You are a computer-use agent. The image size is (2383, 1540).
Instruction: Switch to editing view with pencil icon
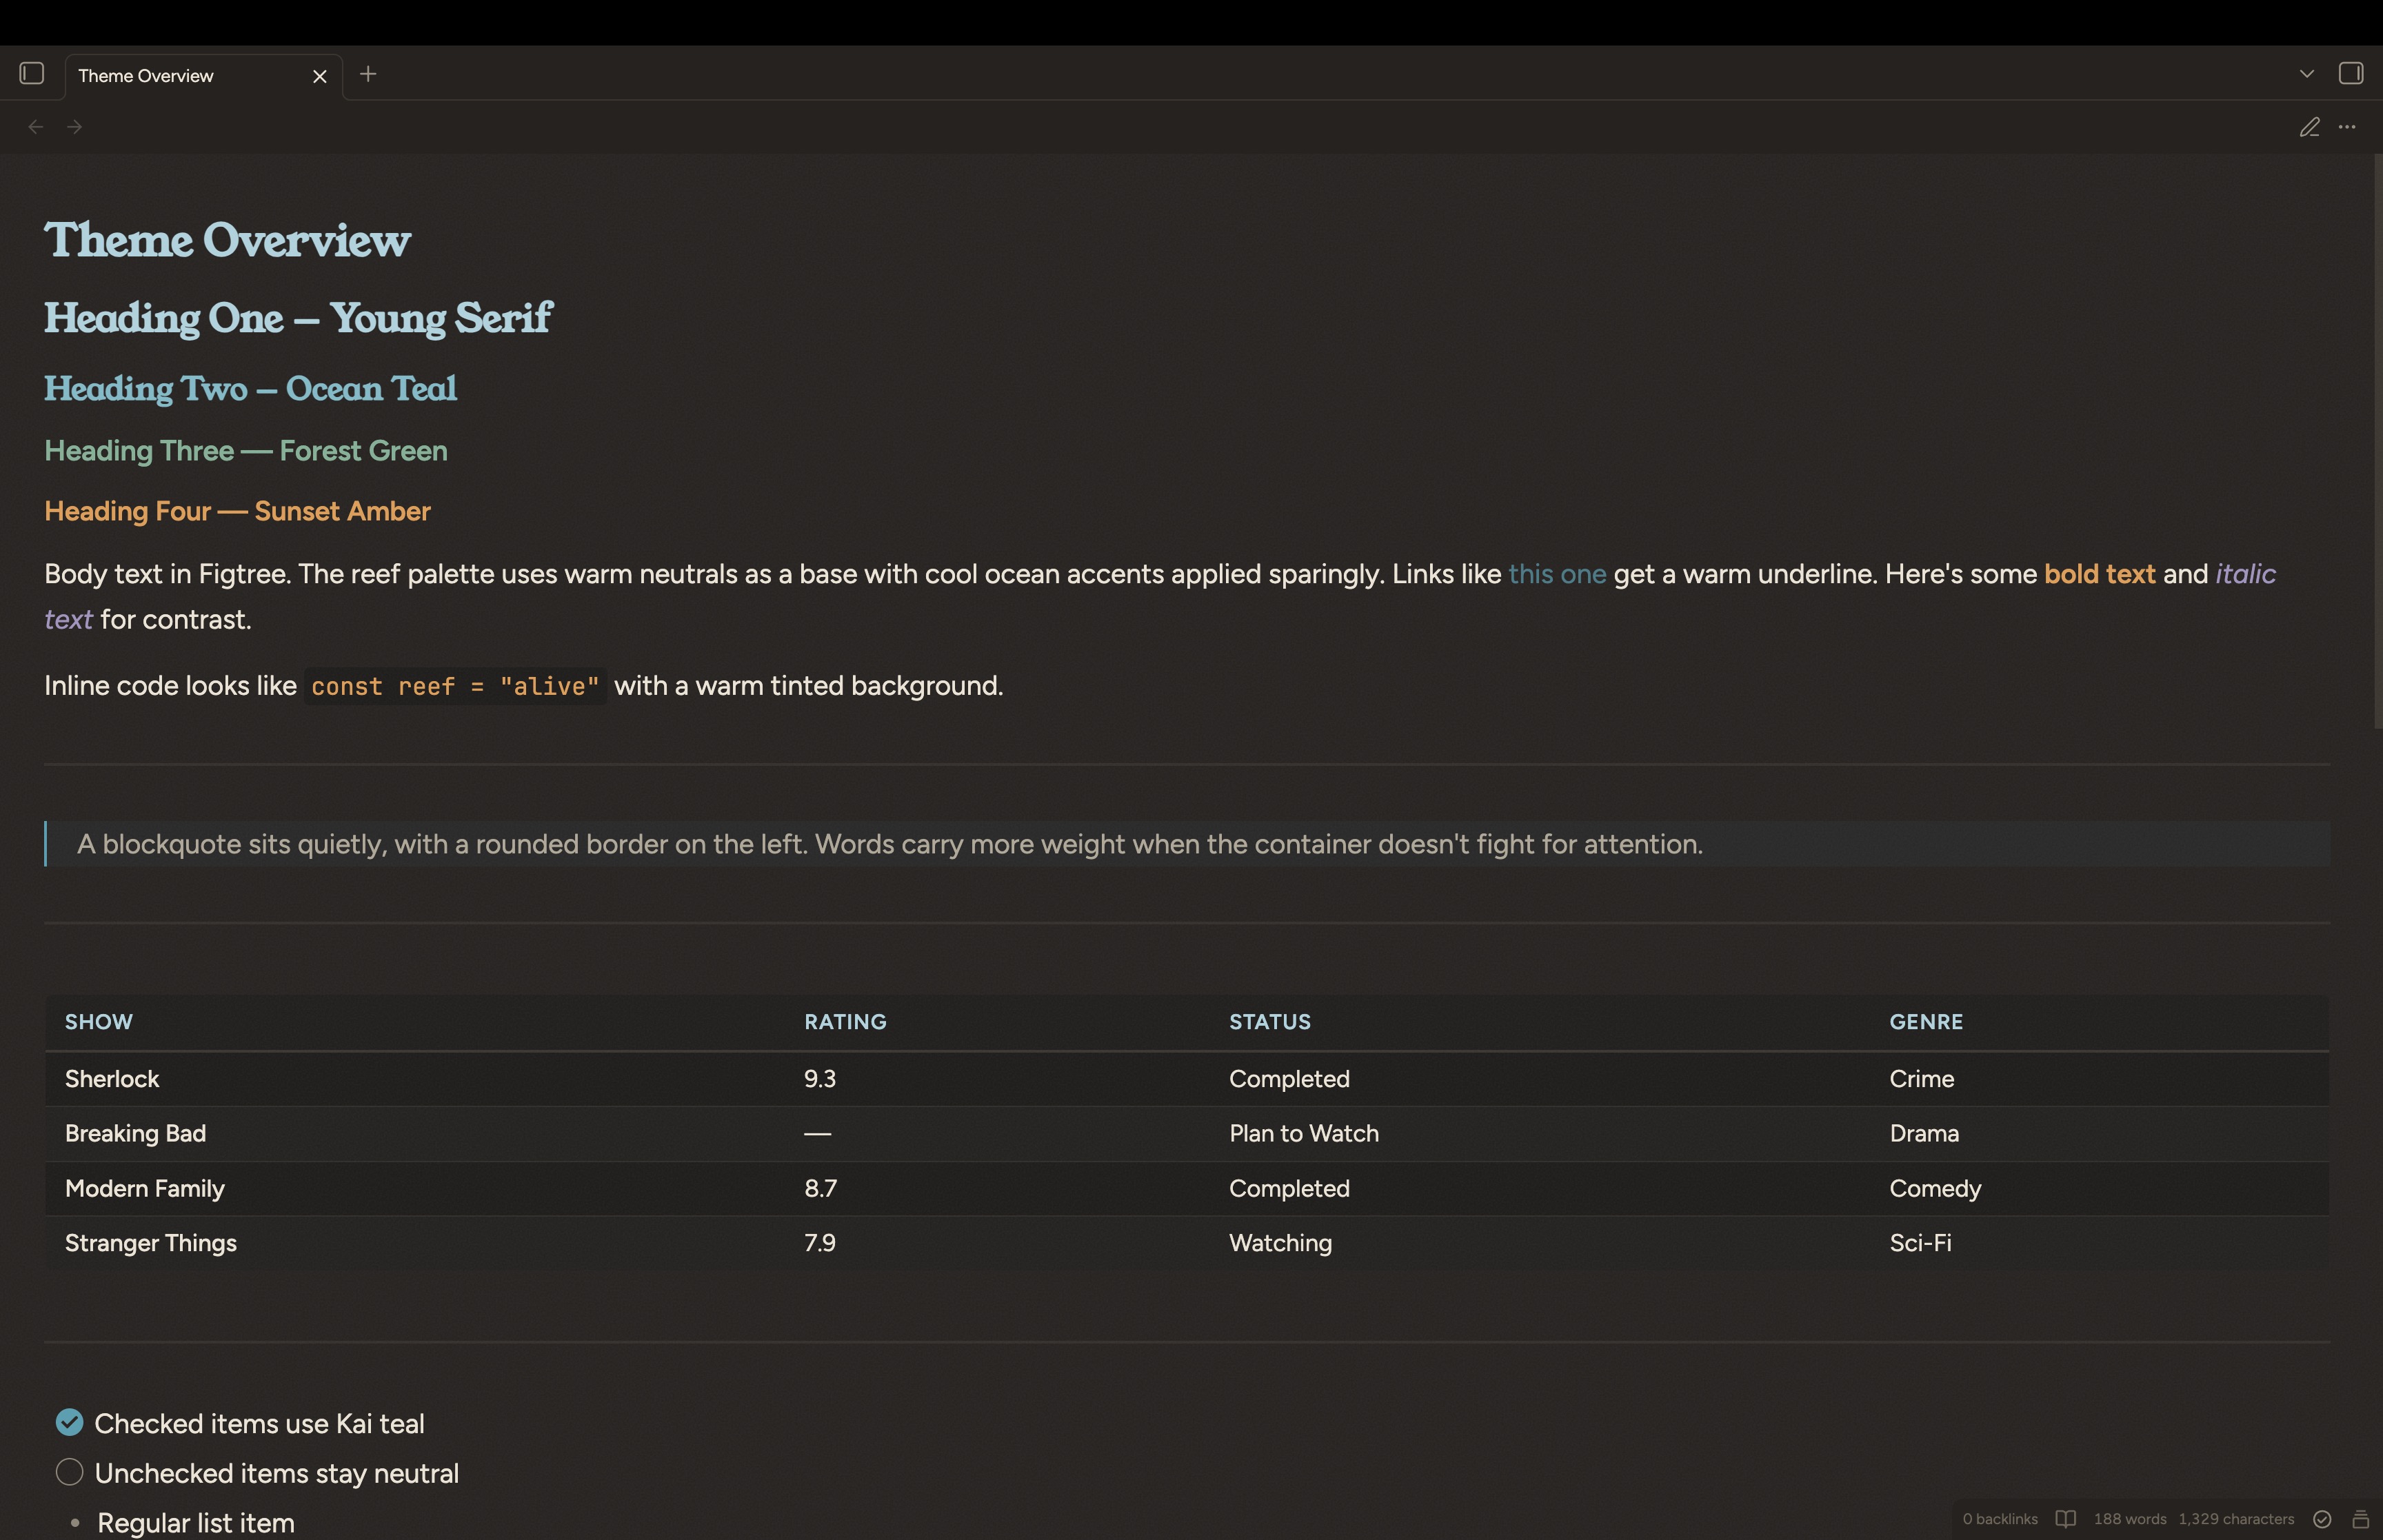[x=2310, y=127]
